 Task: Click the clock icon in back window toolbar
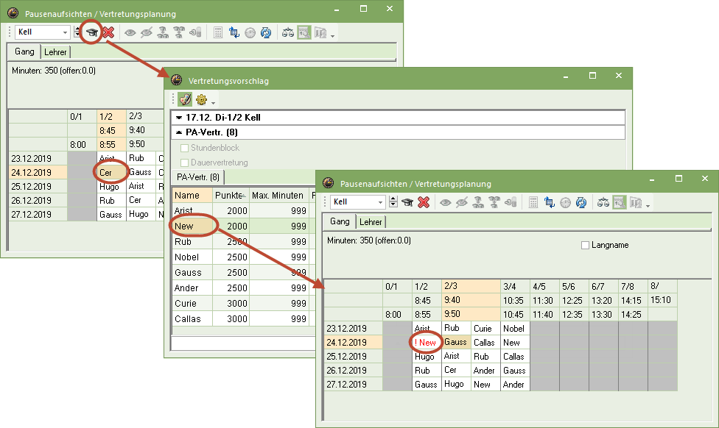(x=250, y=32)
